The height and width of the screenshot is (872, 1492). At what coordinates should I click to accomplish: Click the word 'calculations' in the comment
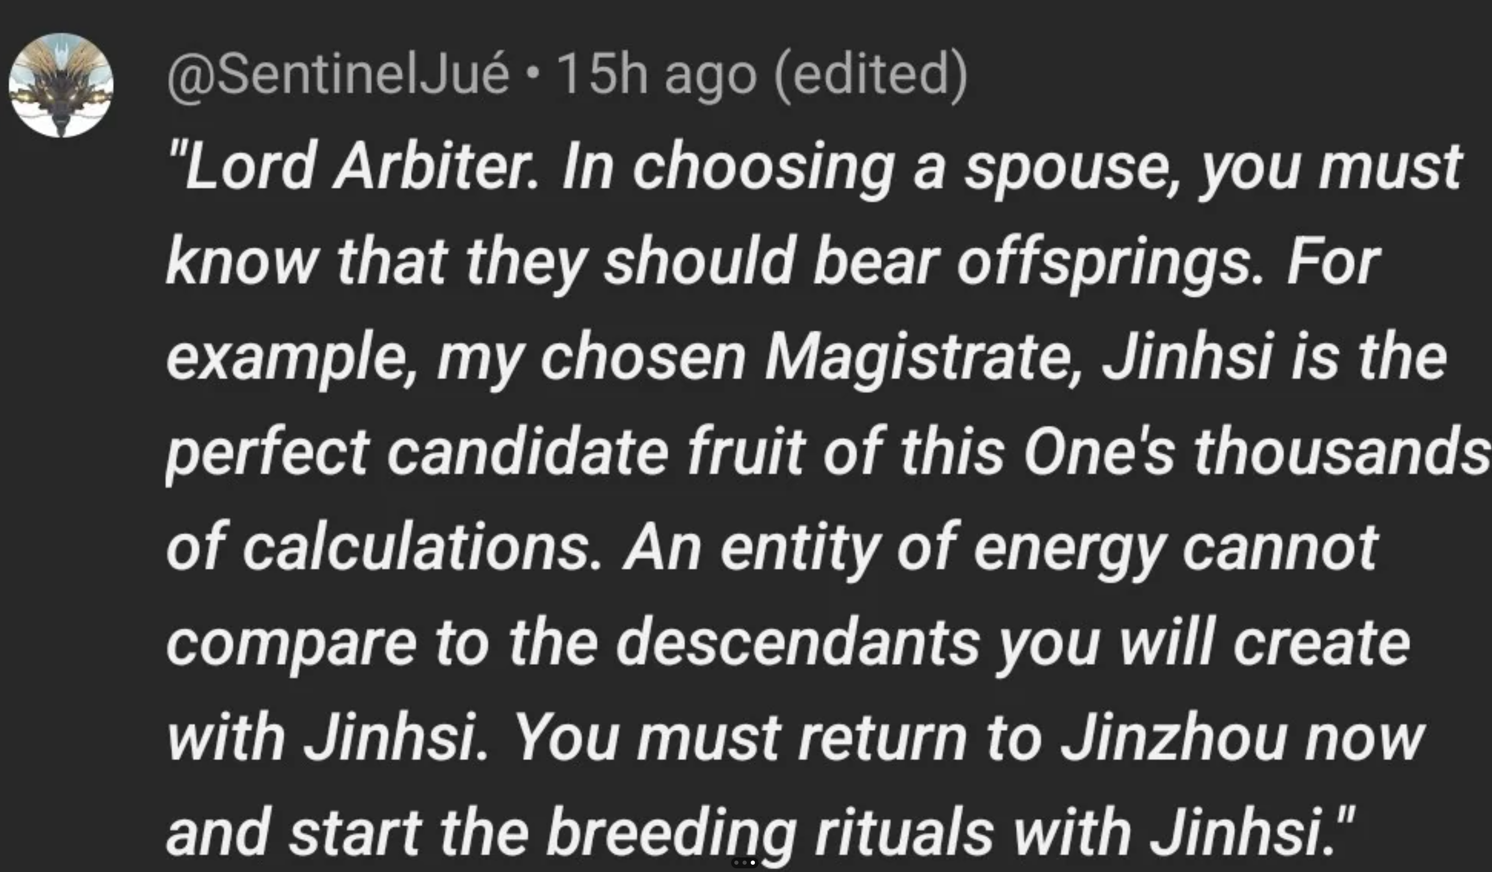(422, 547)
